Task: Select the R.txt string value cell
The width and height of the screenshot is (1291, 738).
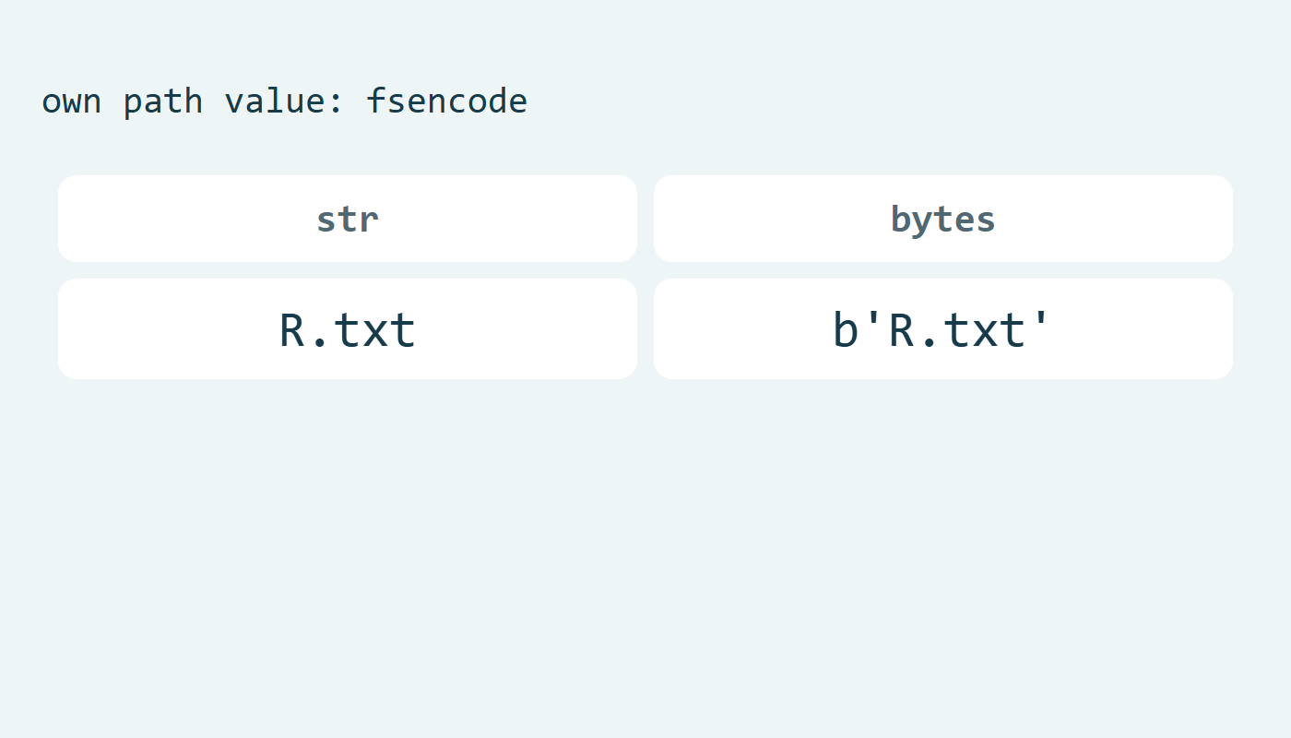Action: coord(348,328)
